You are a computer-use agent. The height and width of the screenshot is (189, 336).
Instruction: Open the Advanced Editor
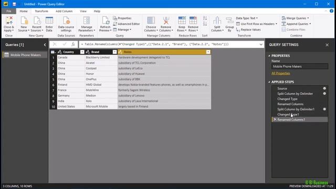coord(127,24)
